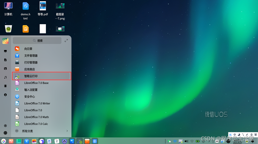Launch 安全中心 from the list

tap(41, 96)
